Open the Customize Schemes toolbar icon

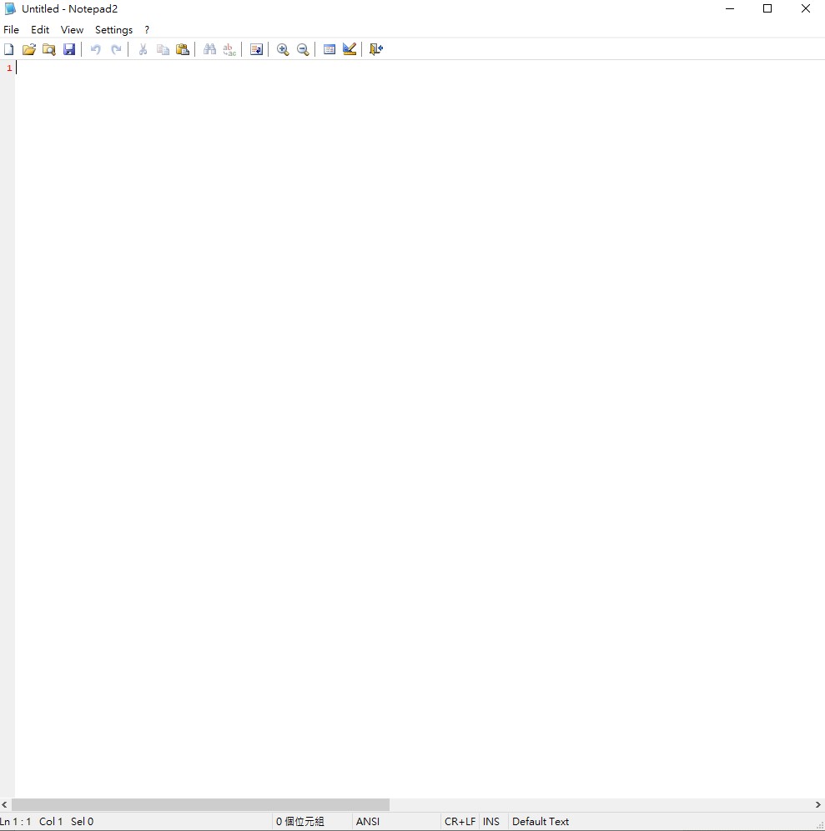pyautogui.click(x=350, y=49)
